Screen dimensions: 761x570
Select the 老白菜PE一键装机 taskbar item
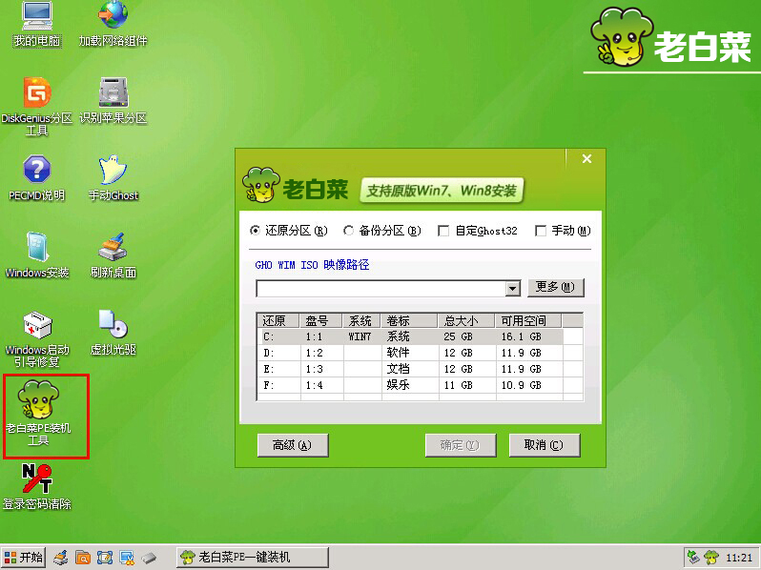click(253, 558)
